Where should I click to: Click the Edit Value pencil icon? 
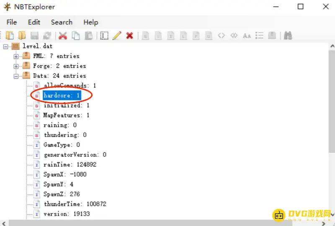[117, 36]
